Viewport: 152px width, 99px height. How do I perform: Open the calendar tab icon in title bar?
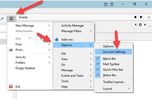106,5
